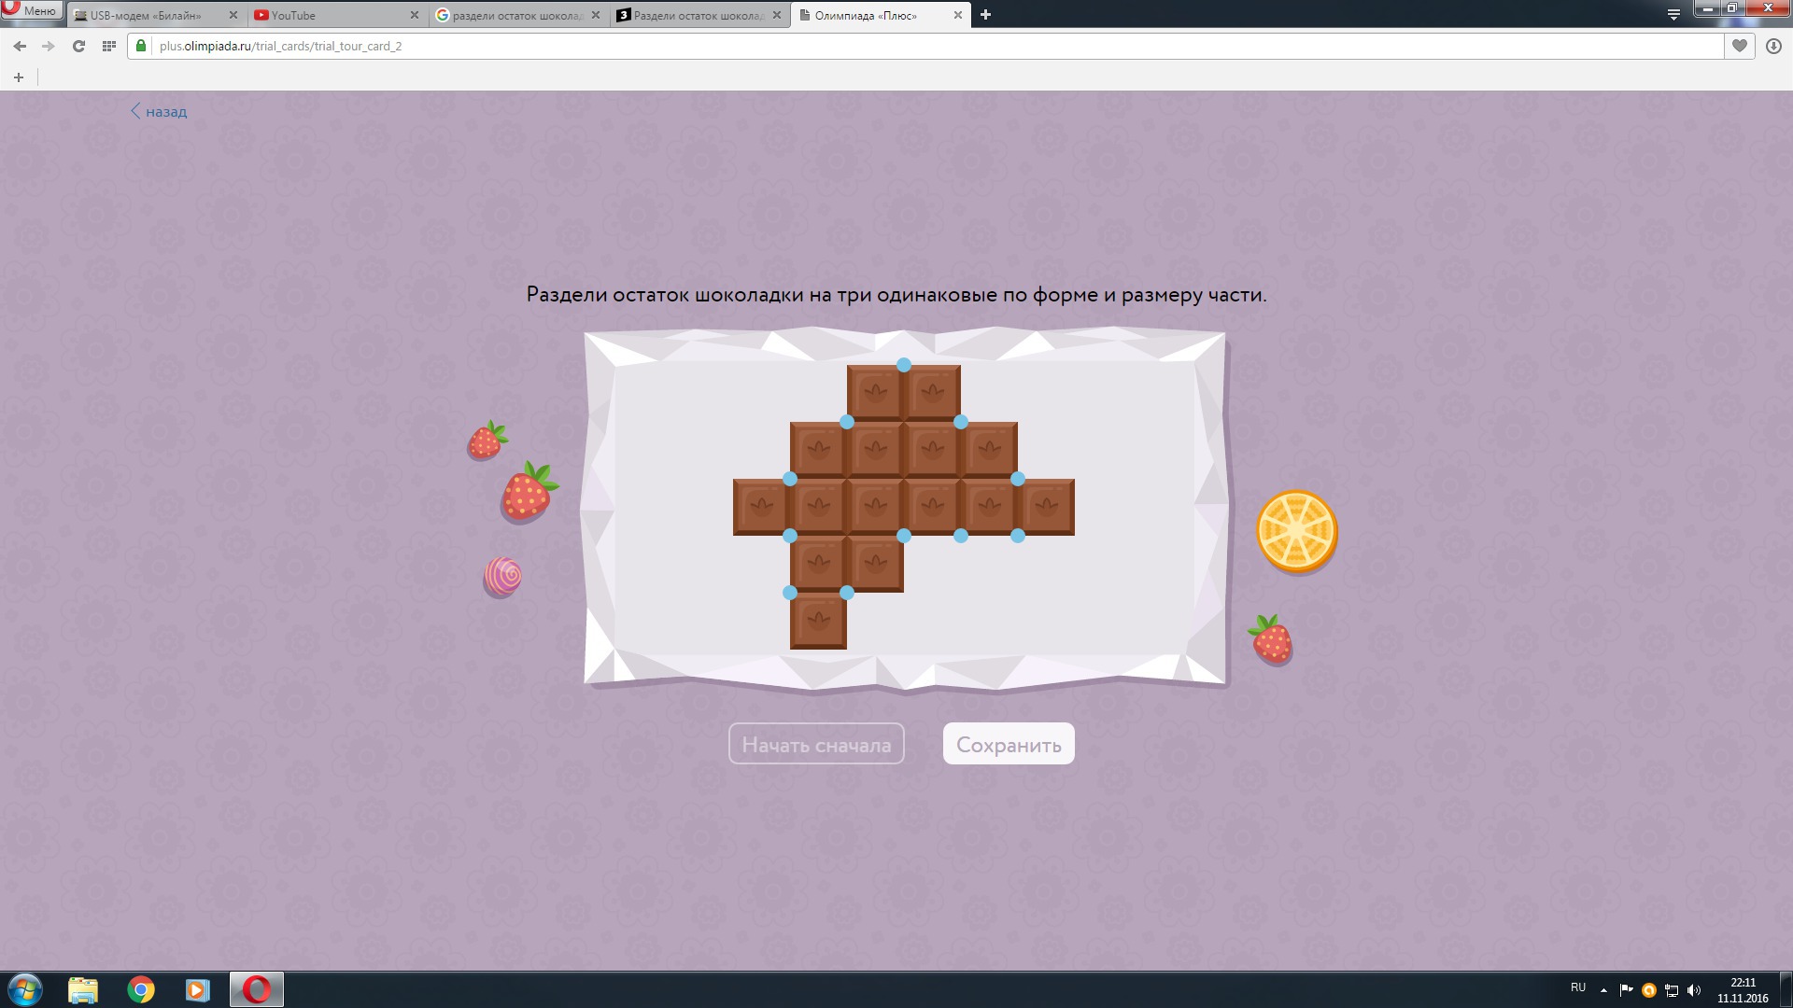1793x1008 pixels.
Task: Add bookmark bar item with plus
Action: (18, 77)
